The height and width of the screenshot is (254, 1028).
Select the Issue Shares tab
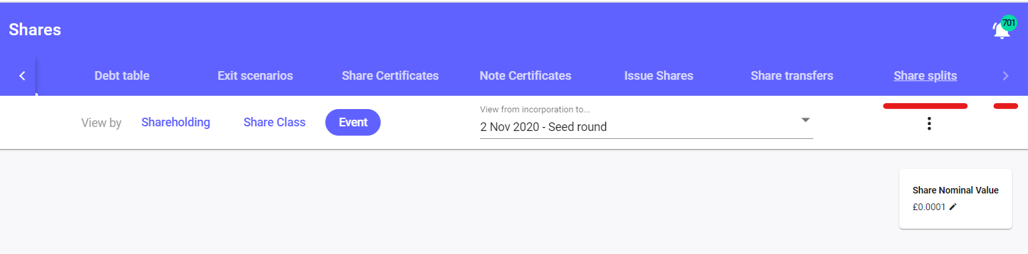click(x=659, y=76)
